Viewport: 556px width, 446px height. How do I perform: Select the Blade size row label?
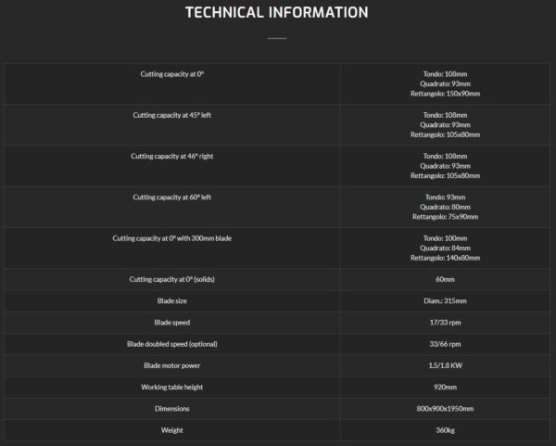pyautogui.click(x=172, y=300)
